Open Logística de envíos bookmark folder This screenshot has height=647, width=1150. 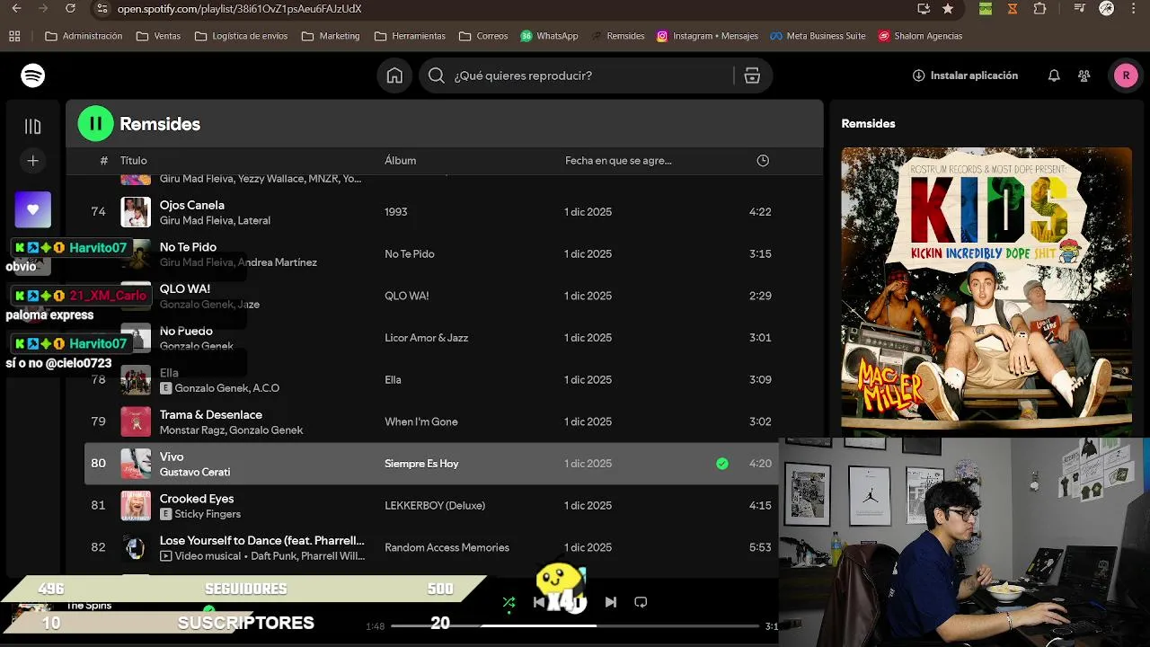[x=242, y=36]
